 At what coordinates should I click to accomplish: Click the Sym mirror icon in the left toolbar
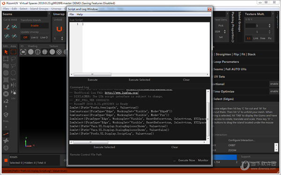[x=13, y=85]
